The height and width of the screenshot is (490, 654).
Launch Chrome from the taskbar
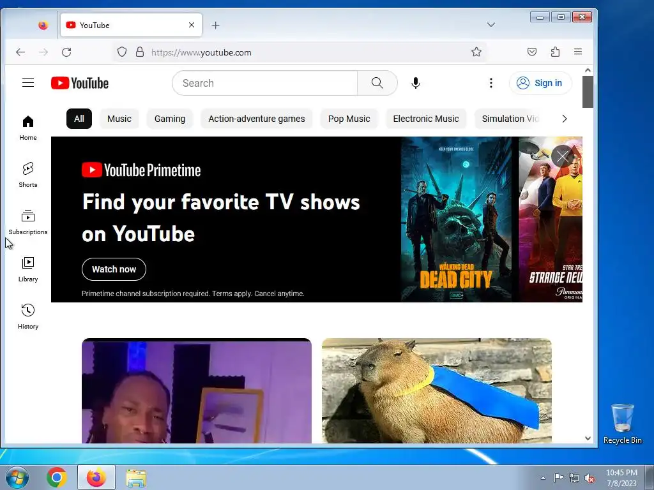(x=57, y=477)
